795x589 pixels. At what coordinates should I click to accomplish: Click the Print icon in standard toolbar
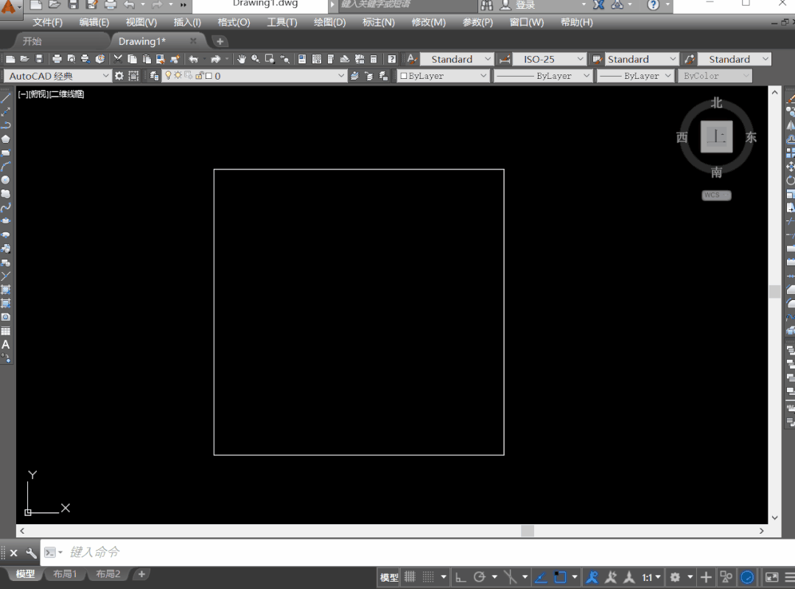point(57,60)
